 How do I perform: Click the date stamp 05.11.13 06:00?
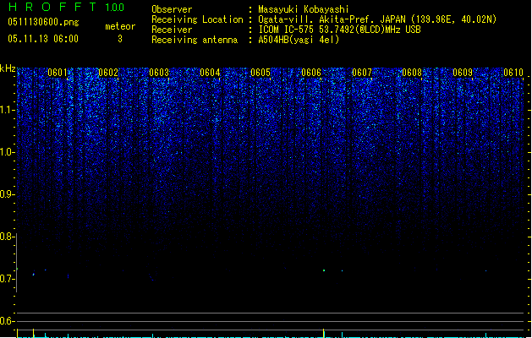[43, 39]
